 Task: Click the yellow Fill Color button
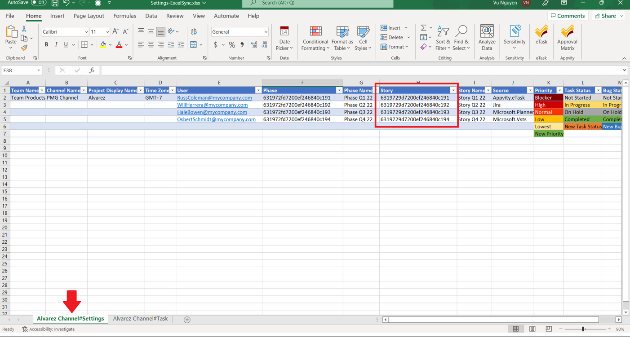click(103, 45)
